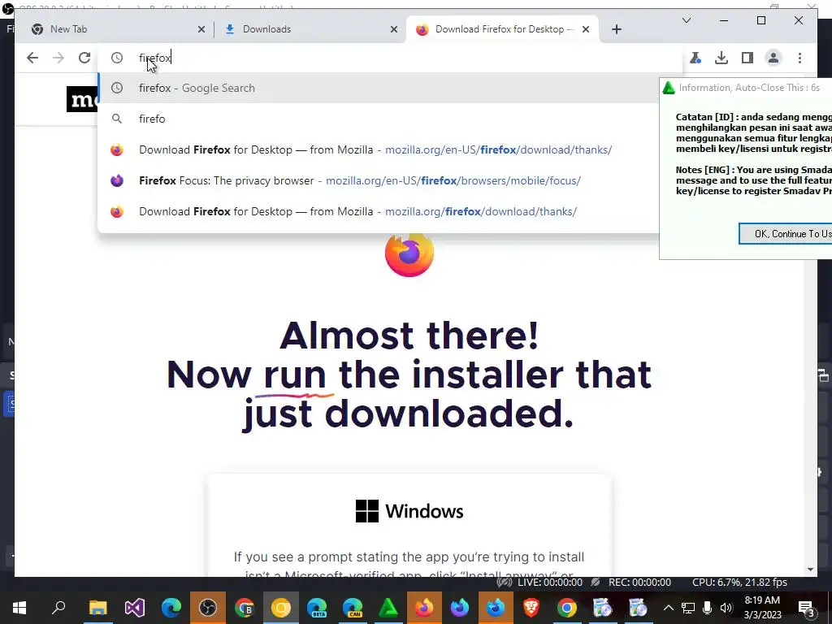
Task: Switch to OBS Studio in the taskbar
Action: 207,608
